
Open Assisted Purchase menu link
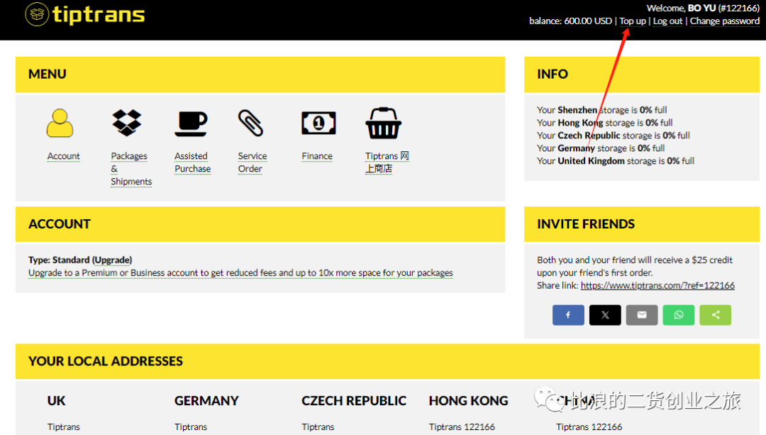192,163
